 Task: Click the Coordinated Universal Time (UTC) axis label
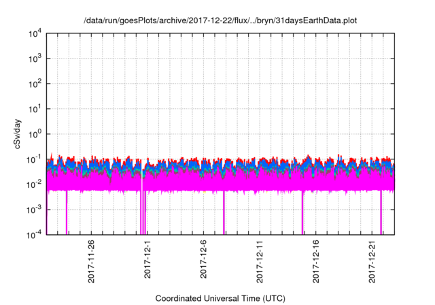point(220,298)
